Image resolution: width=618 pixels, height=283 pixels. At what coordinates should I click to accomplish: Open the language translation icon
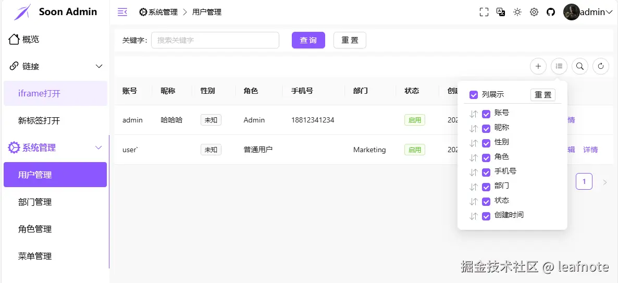point(501,12)
